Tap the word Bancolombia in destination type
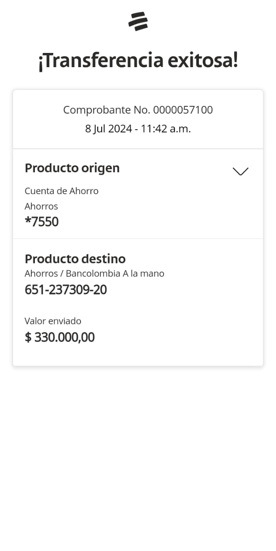The width and height of the screenshot is (276, 551). (93, 273)
